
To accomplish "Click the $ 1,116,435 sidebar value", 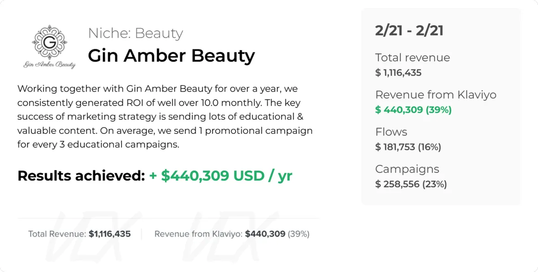I will point(399,72).
